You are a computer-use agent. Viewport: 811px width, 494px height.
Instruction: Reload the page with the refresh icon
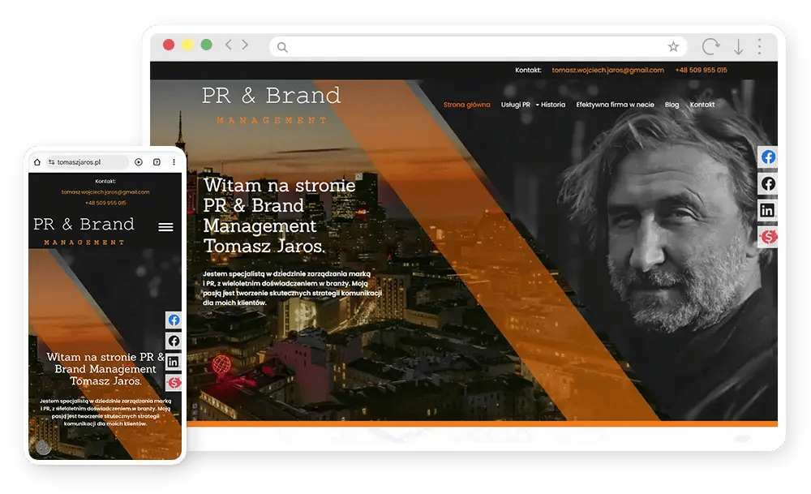point(711,46)
